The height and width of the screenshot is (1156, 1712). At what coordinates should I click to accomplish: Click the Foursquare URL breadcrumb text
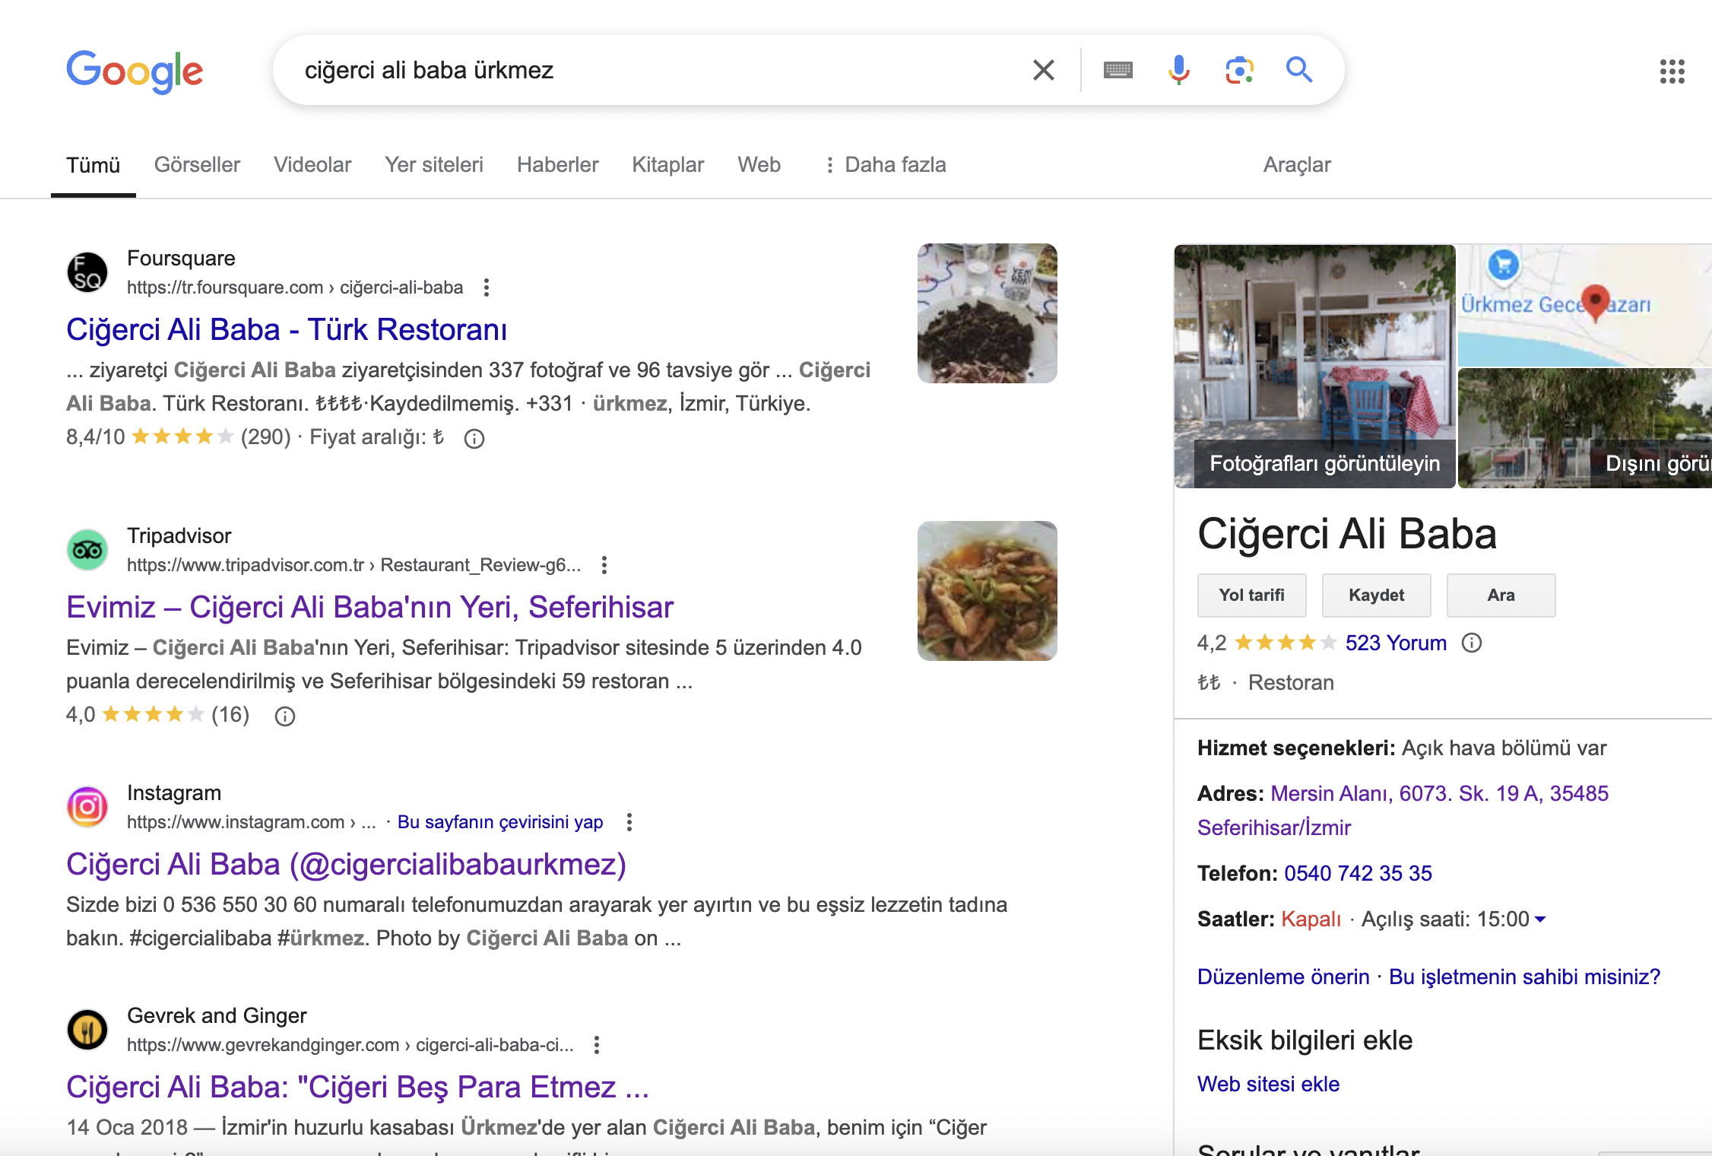(x=295, y=287)
